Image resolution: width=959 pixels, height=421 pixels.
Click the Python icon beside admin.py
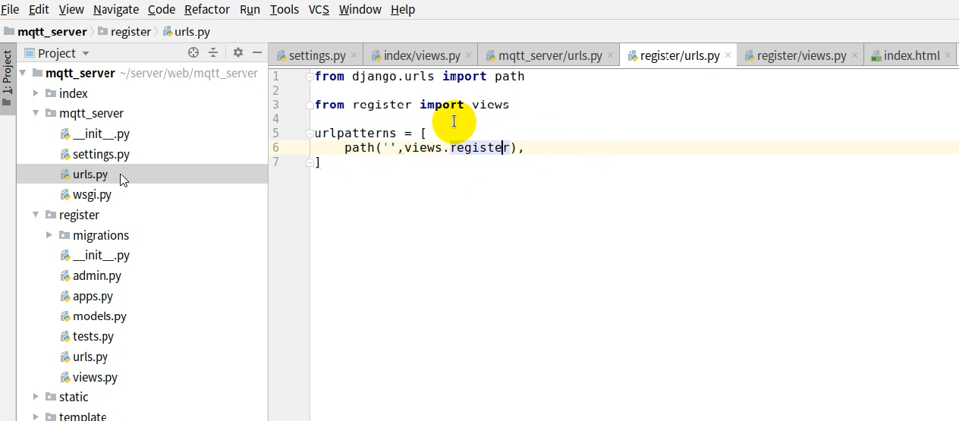(x=65, y=275)
